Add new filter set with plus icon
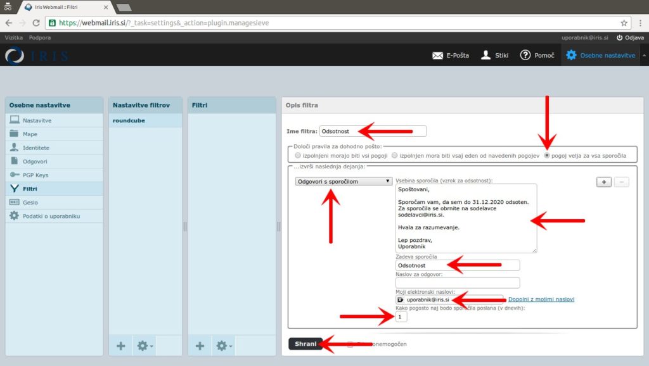 click(x=121, y=346)
